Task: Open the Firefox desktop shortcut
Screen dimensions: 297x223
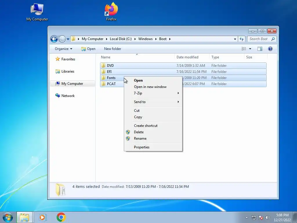Action: click(111, 12)
